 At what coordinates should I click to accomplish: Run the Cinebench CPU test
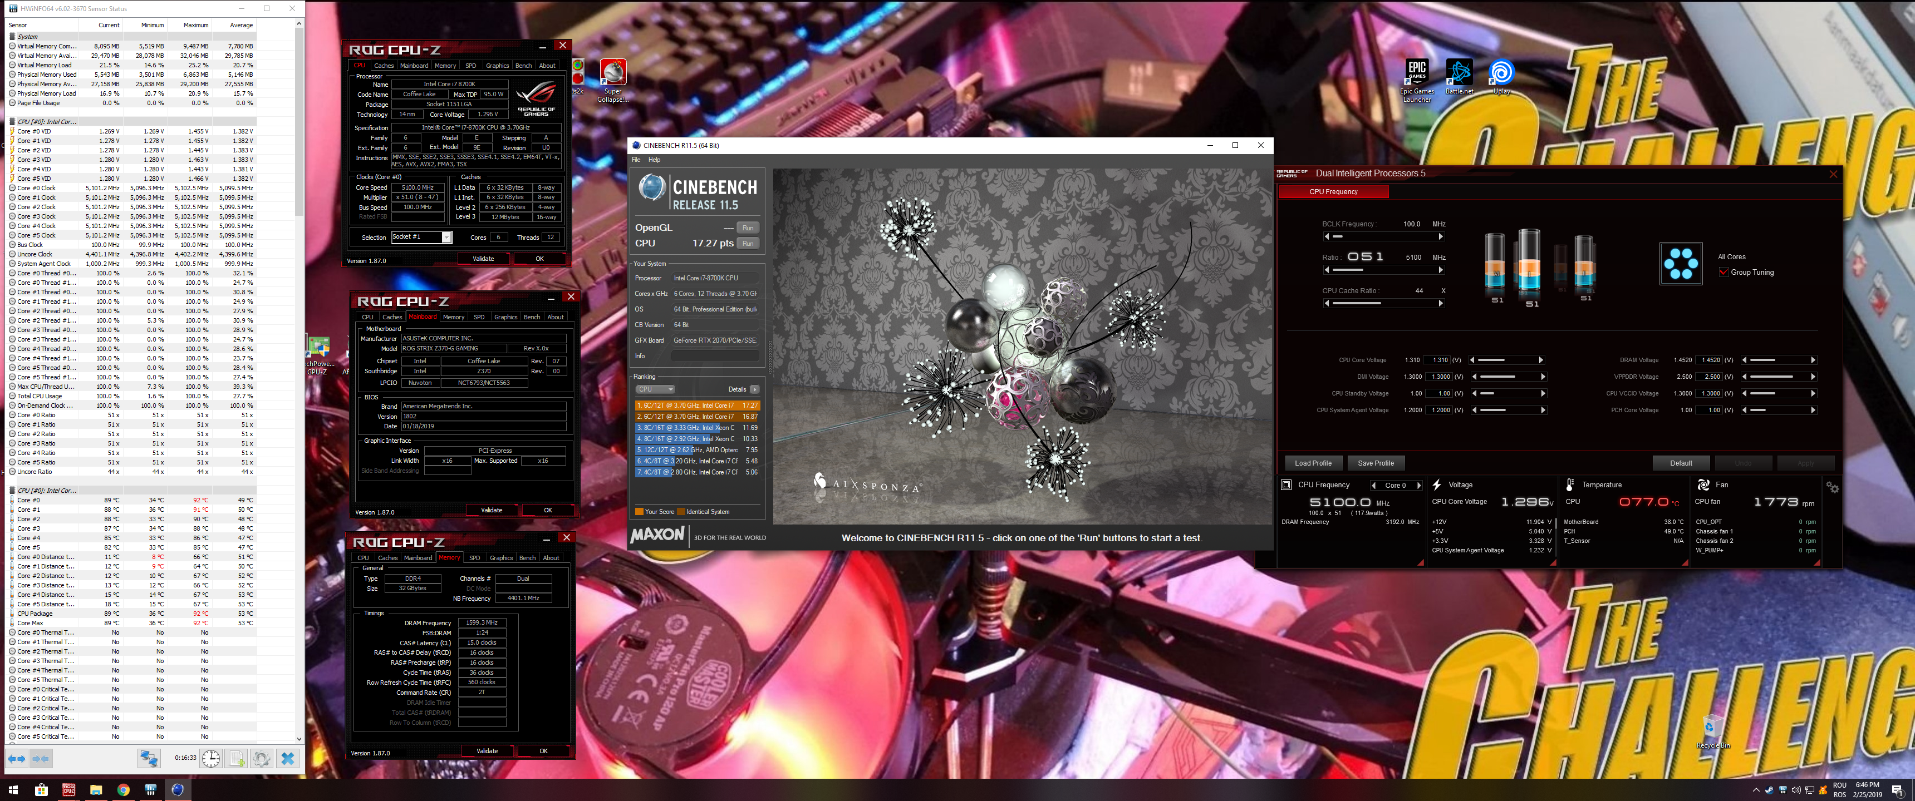click(x=748, y=244)
